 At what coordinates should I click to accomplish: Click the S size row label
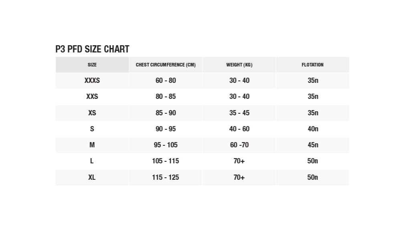coord(92,129)
